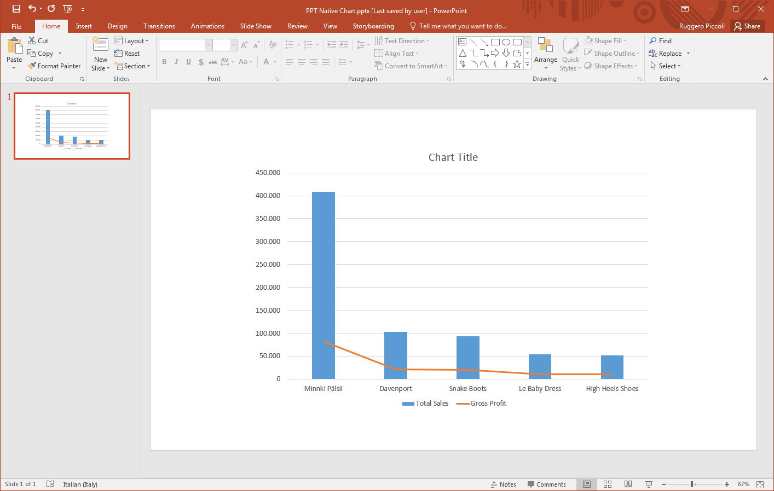Viewport: 774px width, 491px height.
Task: Click Find in Editing group
Action: (x=660, y=41)
